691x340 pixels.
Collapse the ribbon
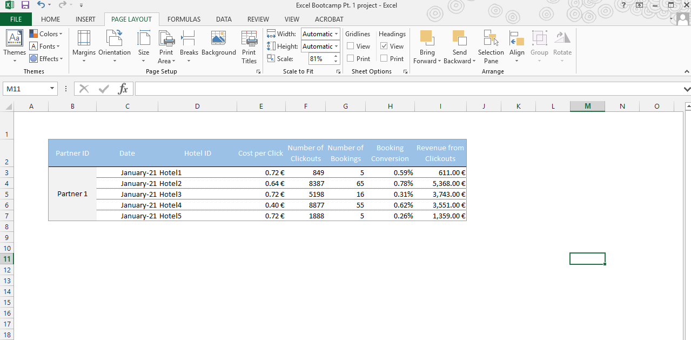point(687,71)
